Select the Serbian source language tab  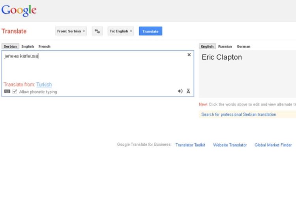click(x=10, y=46)
